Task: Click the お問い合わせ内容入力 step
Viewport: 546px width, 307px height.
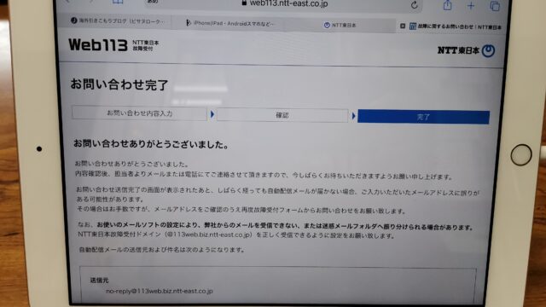Action: pyautogui.click(x=139, y=113)
